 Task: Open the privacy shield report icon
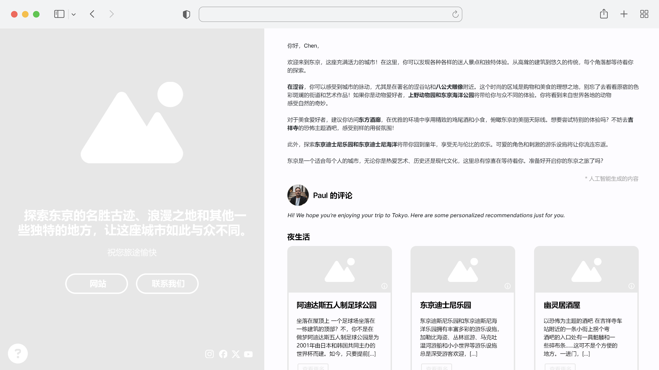click(186, 14)
